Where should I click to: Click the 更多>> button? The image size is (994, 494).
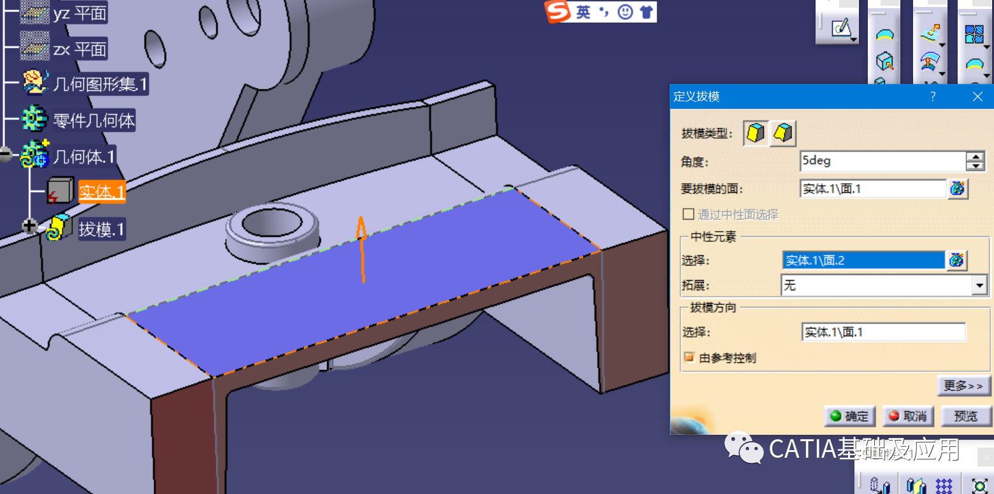[x=963, y=386]
